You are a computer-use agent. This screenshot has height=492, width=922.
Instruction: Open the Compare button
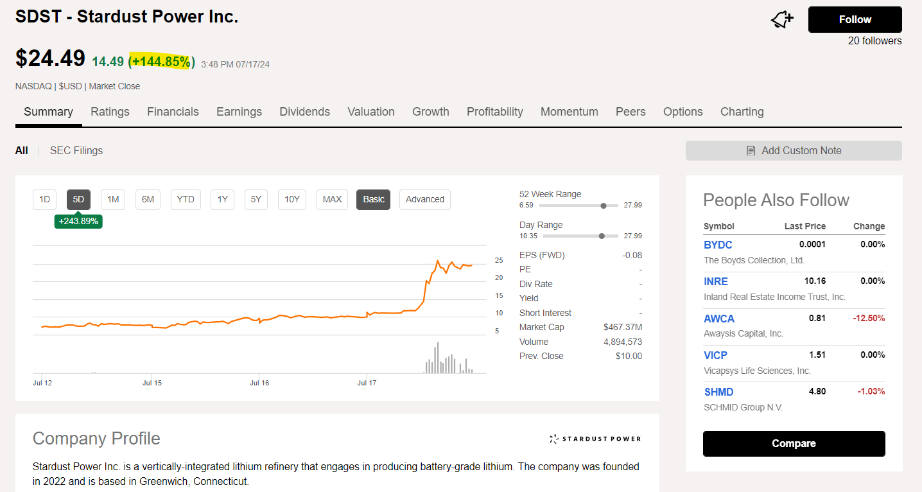coord(794,444)
